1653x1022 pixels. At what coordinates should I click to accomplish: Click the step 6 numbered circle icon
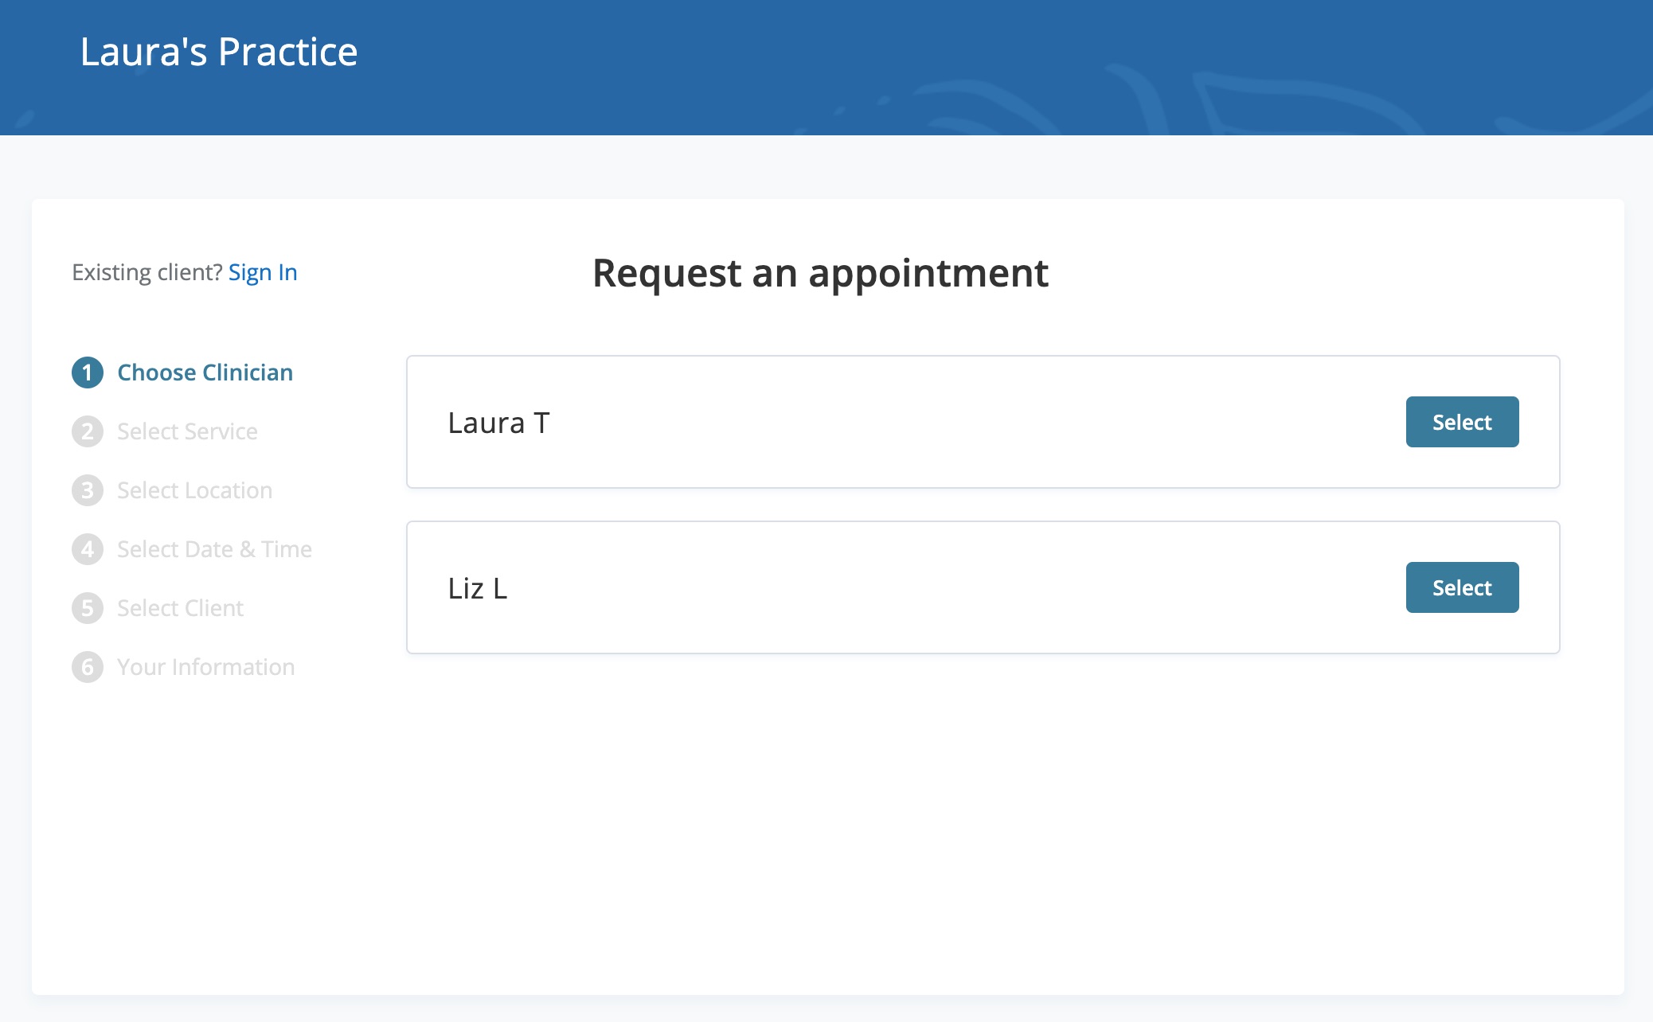(x=88, y=666)
